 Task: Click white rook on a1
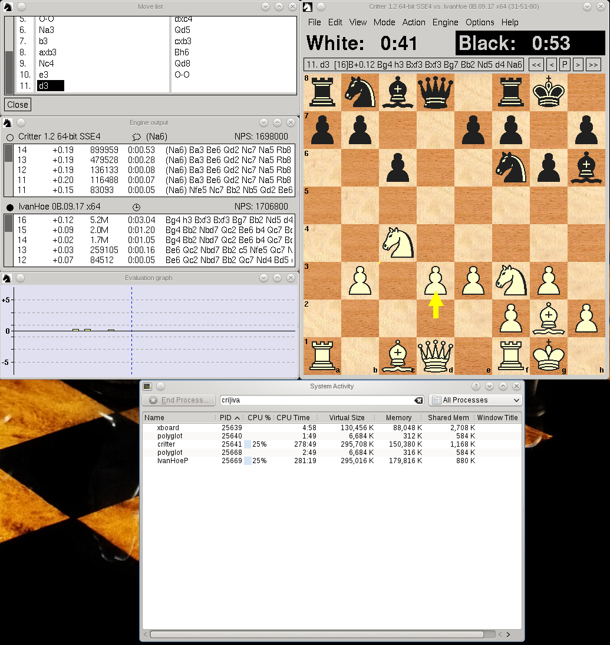322,356
